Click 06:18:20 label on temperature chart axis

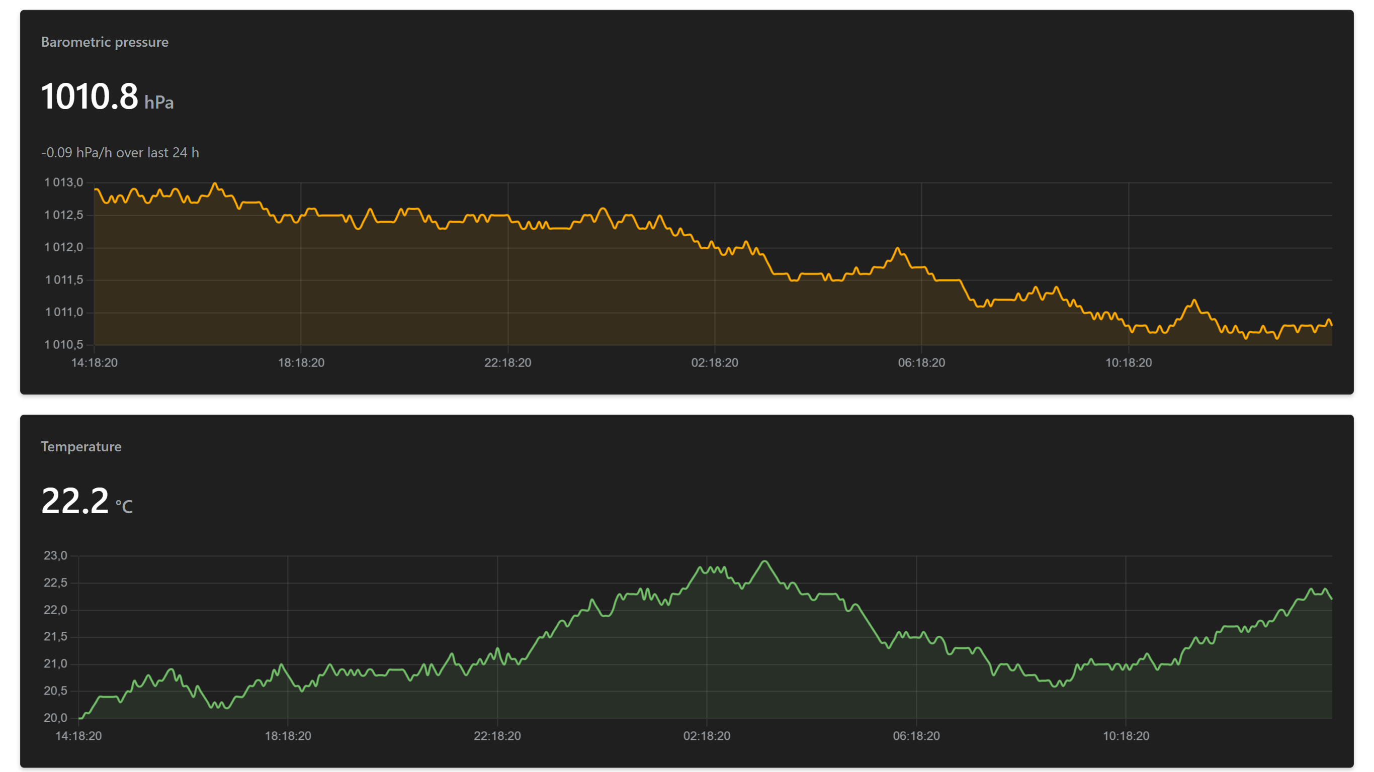[916, 736]
